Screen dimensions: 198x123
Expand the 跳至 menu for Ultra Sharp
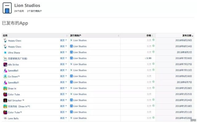[63, 52]
